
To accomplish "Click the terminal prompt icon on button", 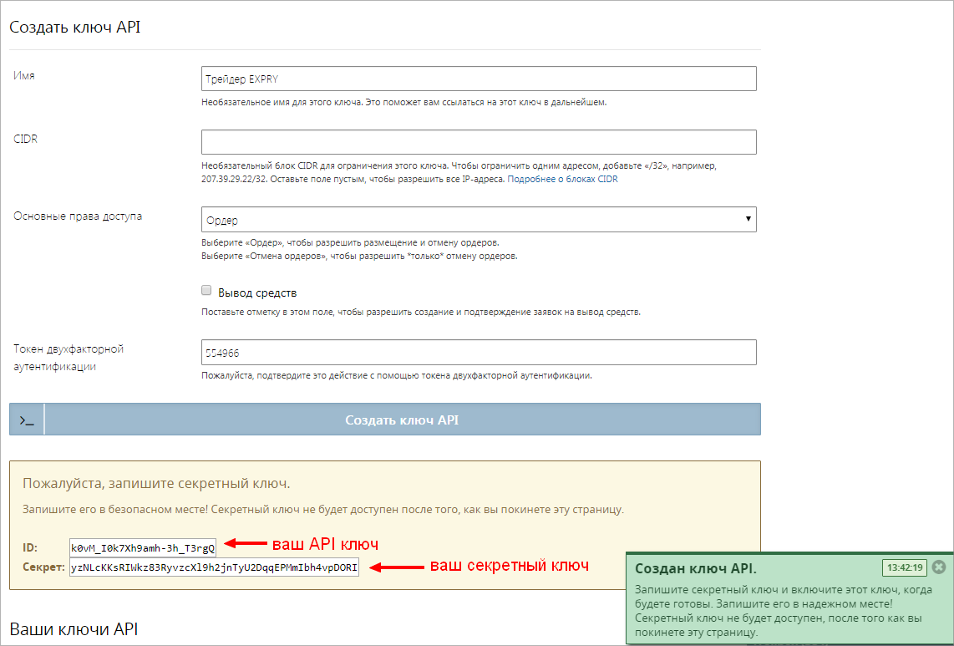I will pos(26,420).
